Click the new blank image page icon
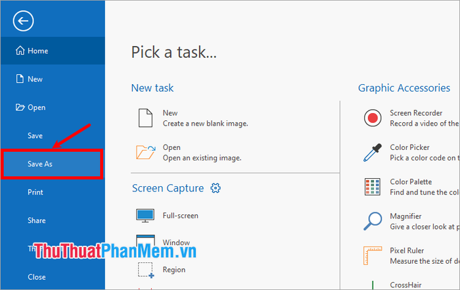Image resolution: width=460 pixels, height=290 pixels. (145, 118)
